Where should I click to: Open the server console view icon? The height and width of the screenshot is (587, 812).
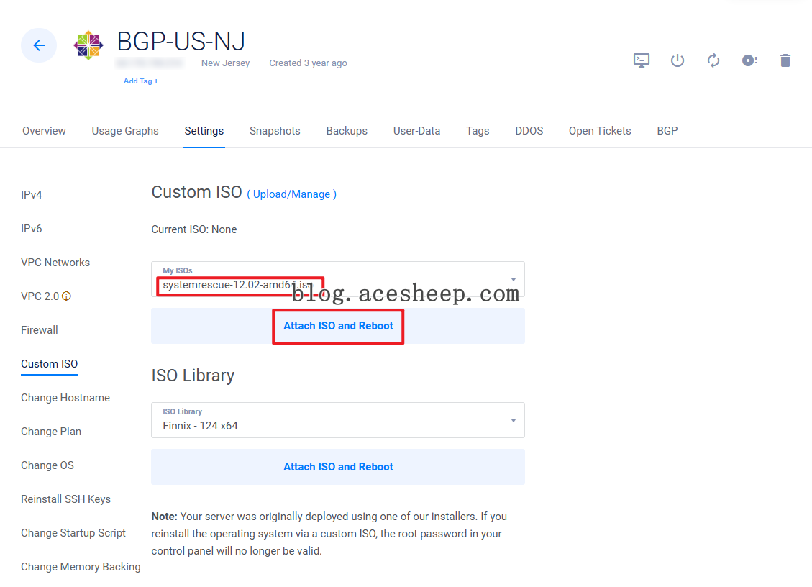point(642,60)
